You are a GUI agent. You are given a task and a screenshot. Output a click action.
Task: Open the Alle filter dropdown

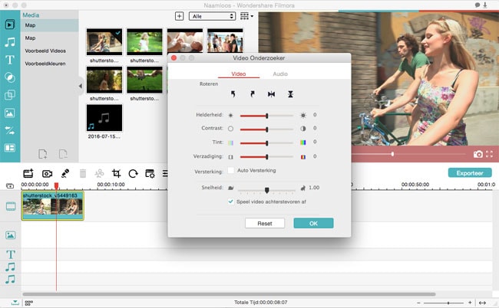click(x=212, y=16)
